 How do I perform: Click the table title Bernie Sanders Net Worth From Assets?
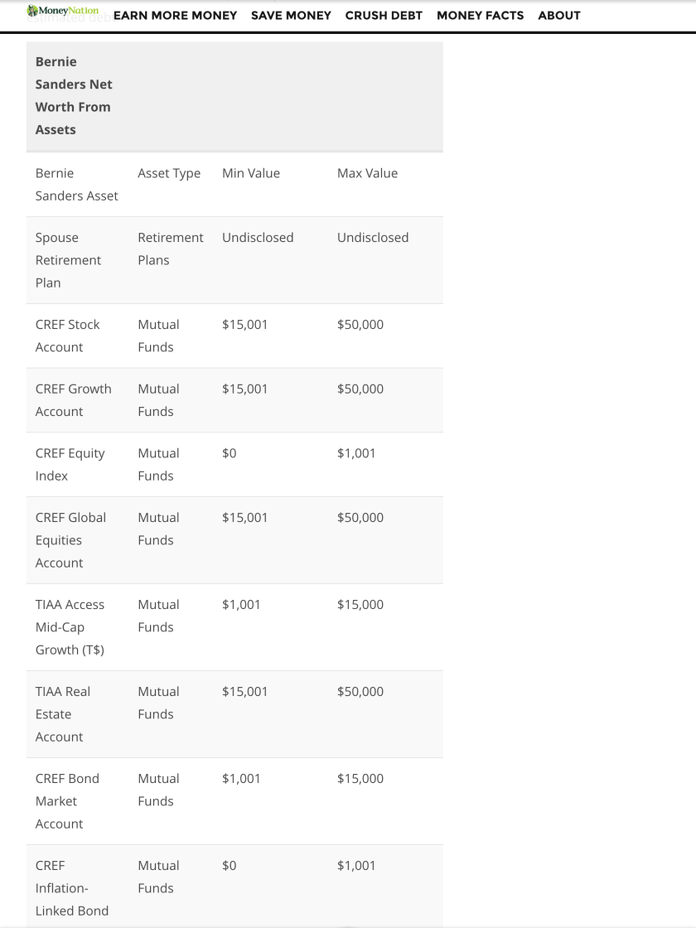pos(73,96)
